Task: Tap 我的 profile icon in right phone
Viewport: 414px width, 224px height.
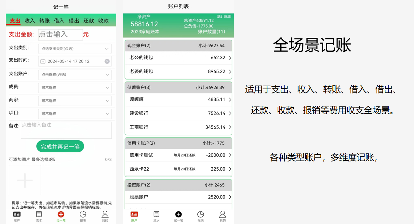Action: point(222,215)
